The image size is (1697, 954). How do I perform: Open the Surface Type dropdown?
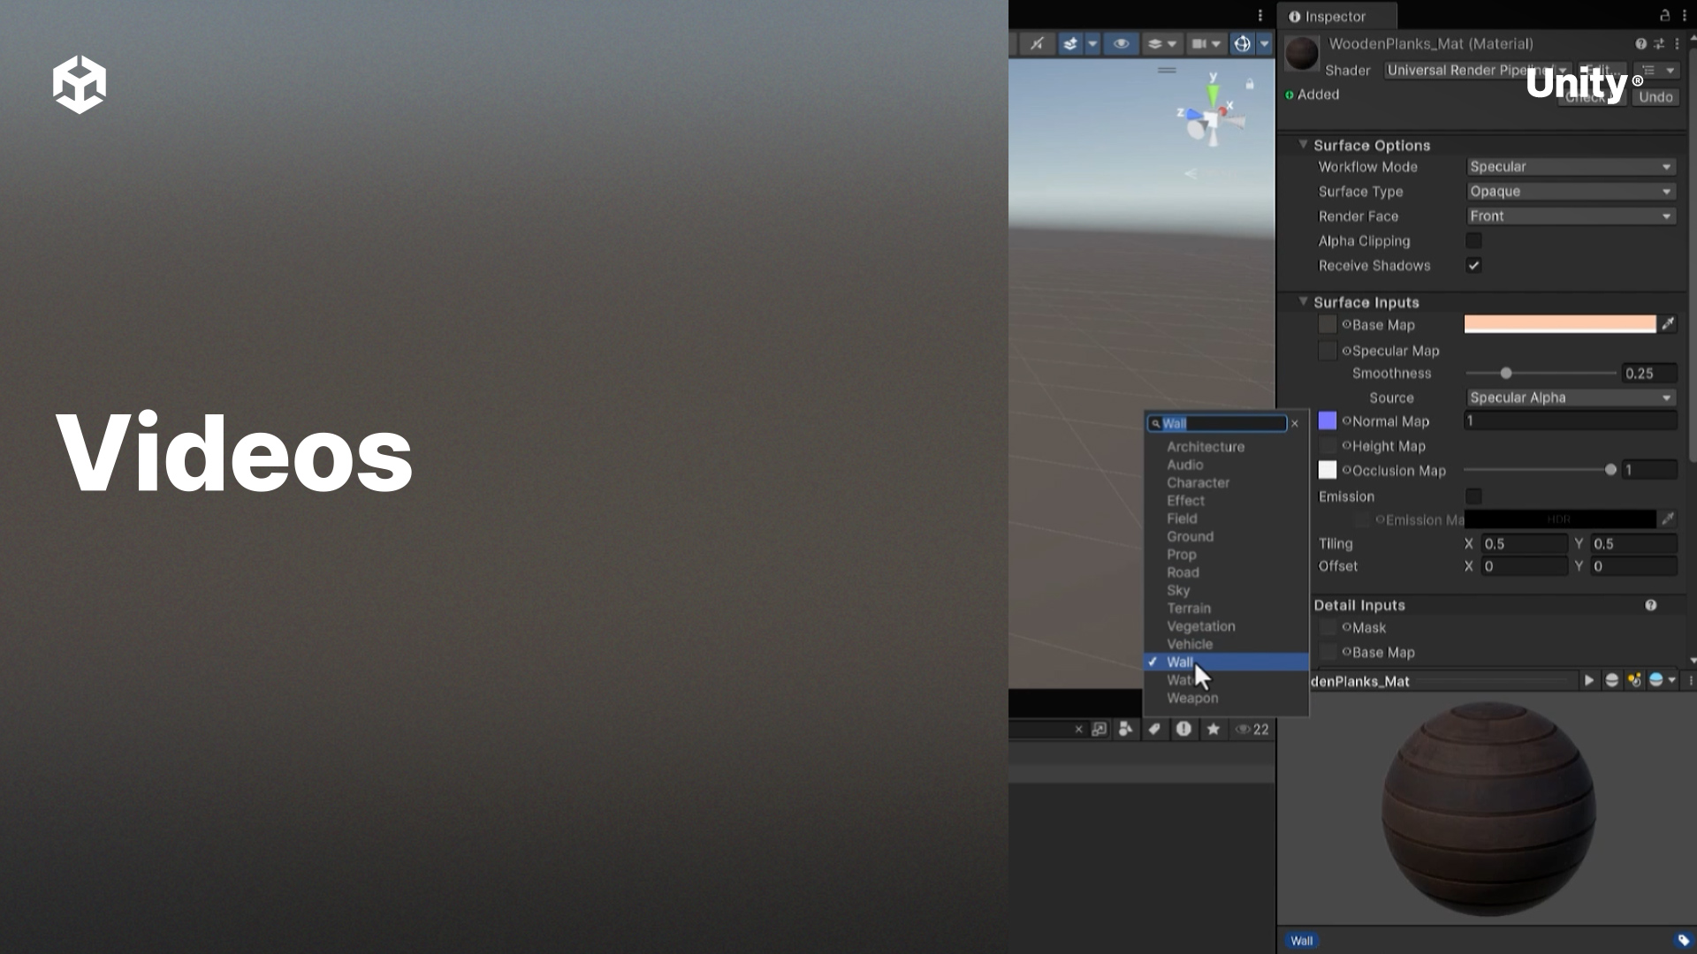1570,191
